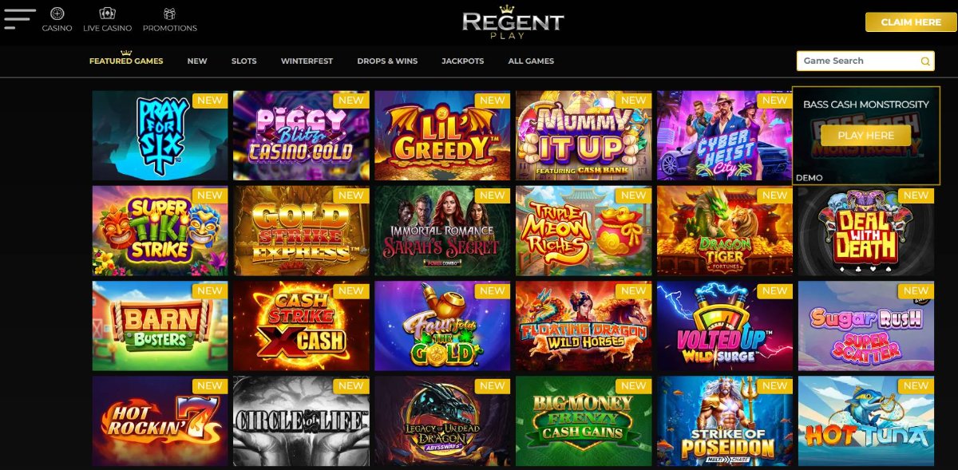958x470 pixels.
Task: Launch the Strike of Poseidon game
Action: [x=725, y=421]
